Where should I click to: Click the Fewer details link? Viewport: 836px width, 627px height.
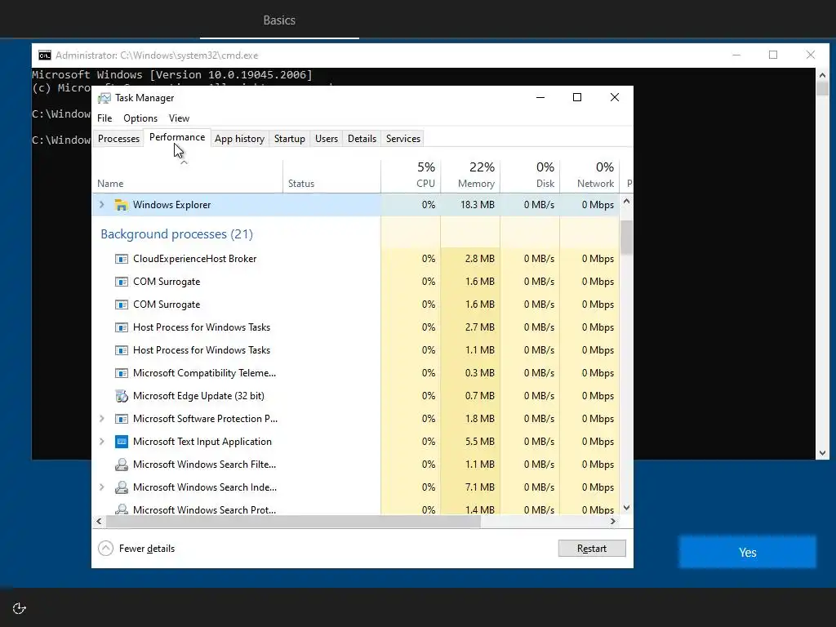[x=147, y=549]
